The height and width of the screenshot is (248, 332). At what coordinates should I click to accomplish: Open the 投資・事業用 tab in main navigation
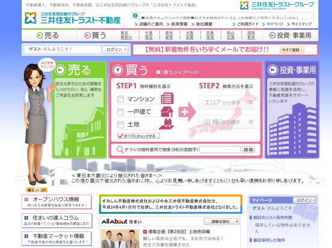click(x=290, y=35)
